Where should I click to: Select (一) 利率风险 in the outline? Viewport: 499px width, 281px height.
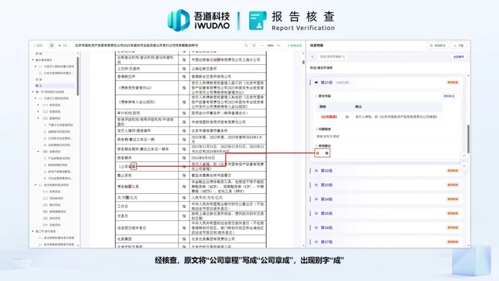(52, 192)
